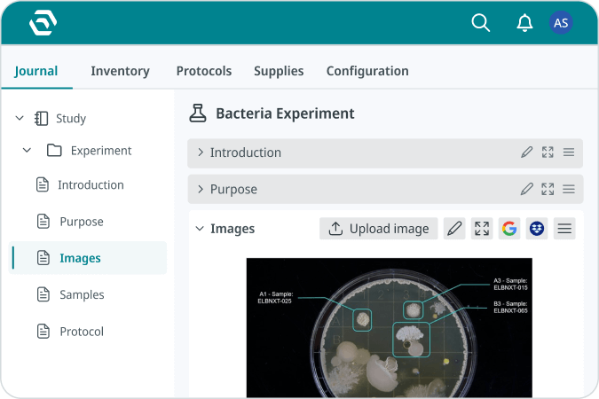
Task: Expand Introduction section to fullscreen
Action: click(x=548, y=152)
